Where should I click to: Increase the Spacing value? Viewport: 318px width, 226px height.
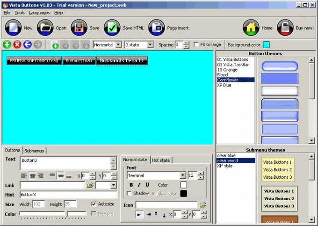(186, 43)
